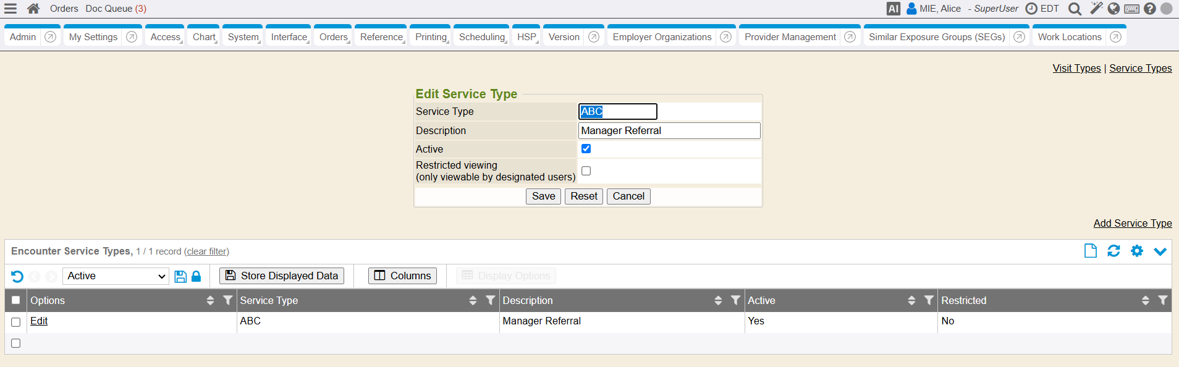Open grid settings gear icon

click(1137, 251)
